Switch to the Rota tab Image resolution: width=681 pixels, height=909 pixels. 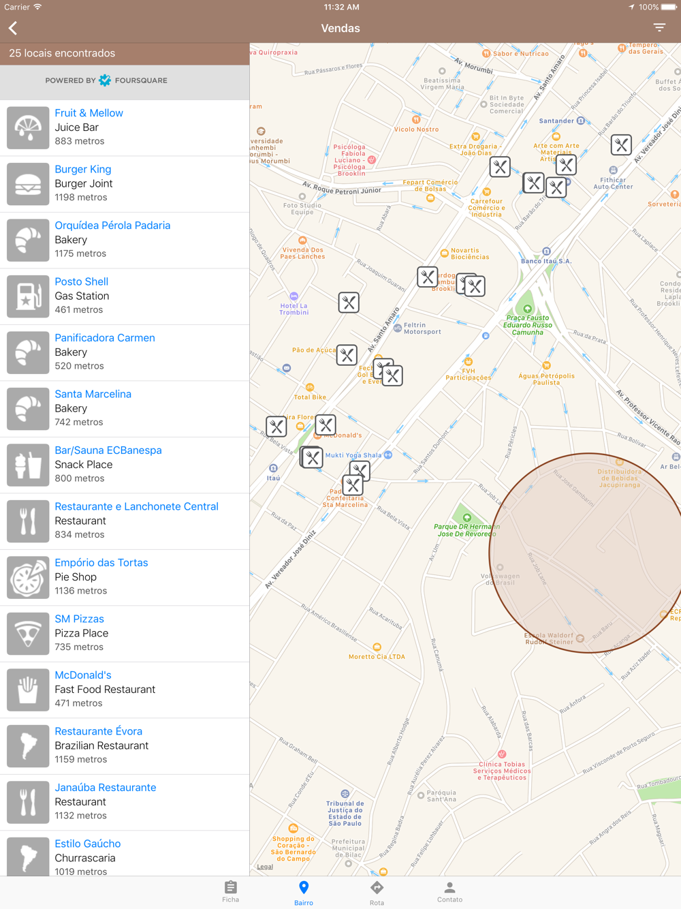377,891
